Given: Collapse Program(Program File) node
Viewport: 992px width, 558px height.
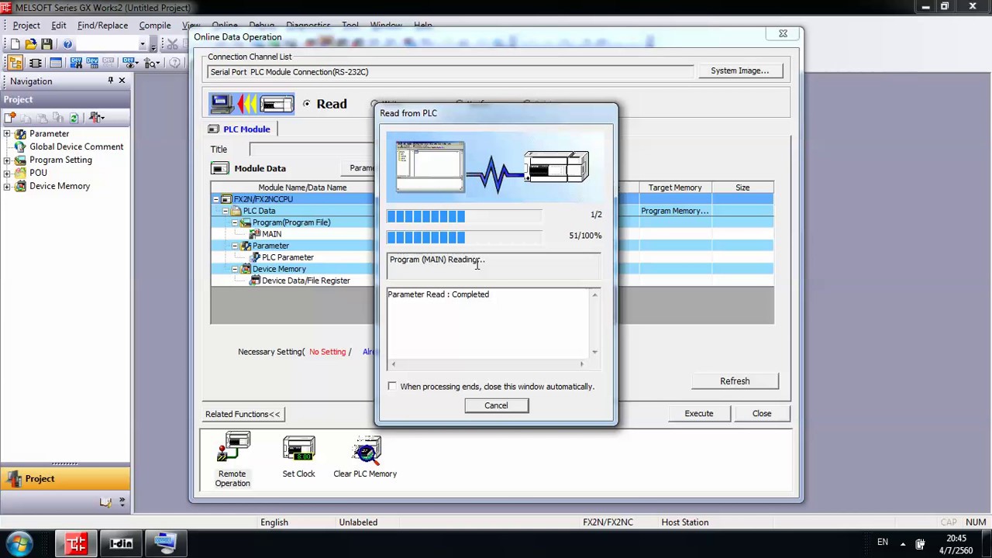Looking at the screenshot, I should pos(235,222).
